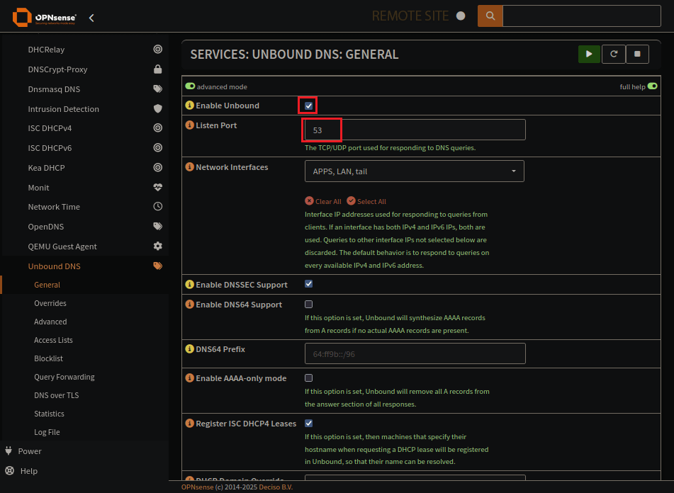Click the Dnsmasq DNS tags icon
674x493 pixels.
[158, 89]
